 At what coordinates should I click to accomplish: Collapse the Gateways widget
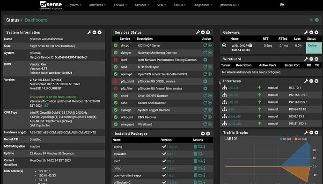tap(311, 32)
